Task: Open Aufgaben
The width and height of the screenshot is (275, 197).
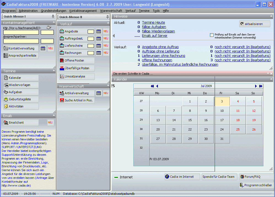Action: [21, 92]
